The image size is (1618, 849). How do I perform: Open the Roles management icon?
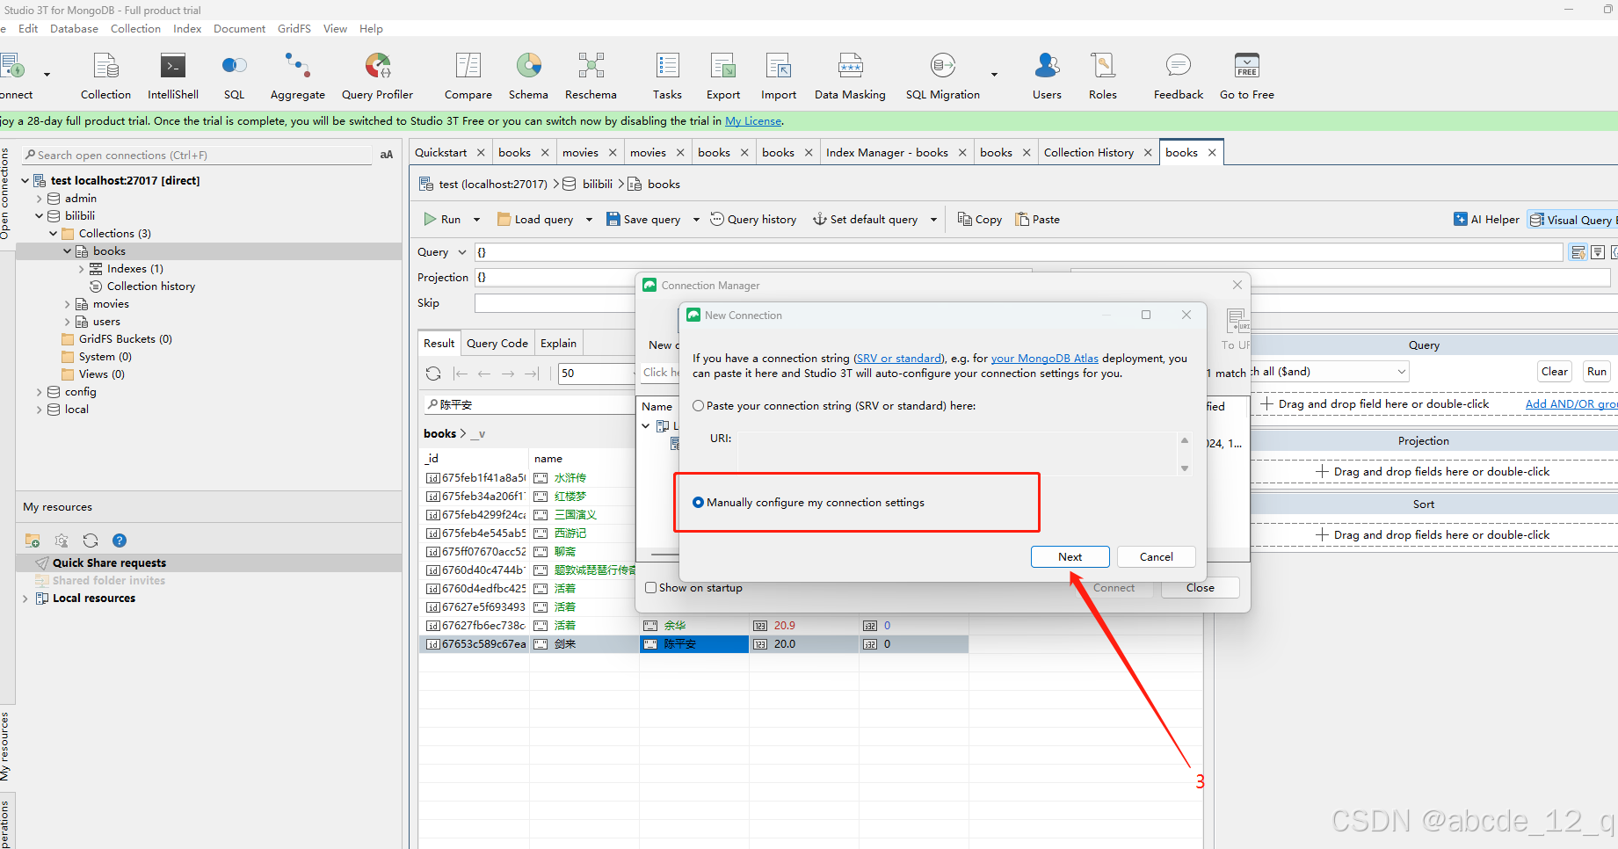[1103, 76]
